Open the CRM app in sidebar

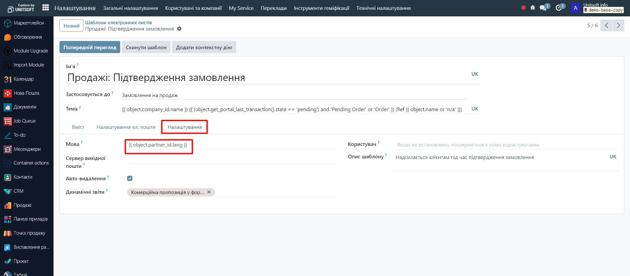pyautogui.click(x=18, y=191)
